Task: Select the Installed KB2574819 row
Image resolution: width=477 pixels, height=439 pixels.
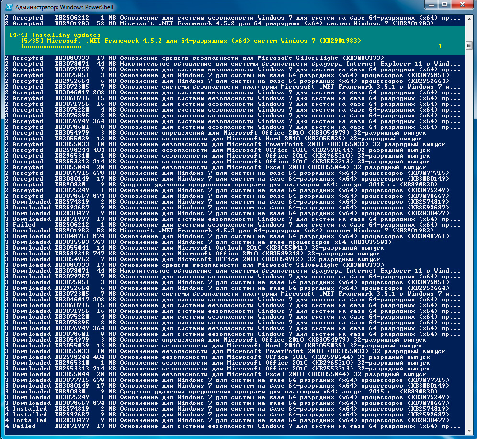Action: tap(227, 409)
